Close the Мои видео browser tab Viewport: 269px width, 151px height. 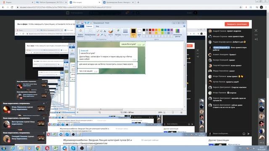[99, 3]
